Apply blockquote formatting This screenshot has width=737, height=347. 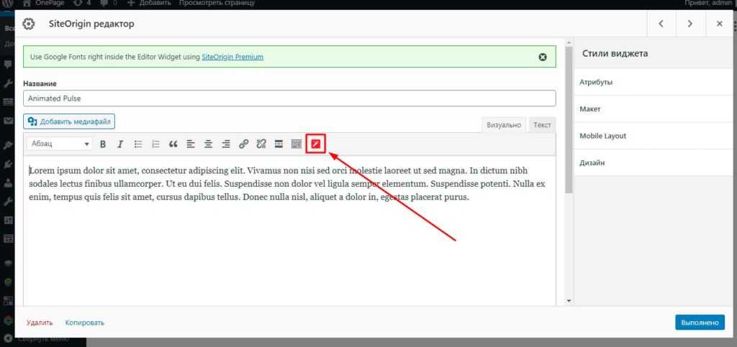click(173, 144)
